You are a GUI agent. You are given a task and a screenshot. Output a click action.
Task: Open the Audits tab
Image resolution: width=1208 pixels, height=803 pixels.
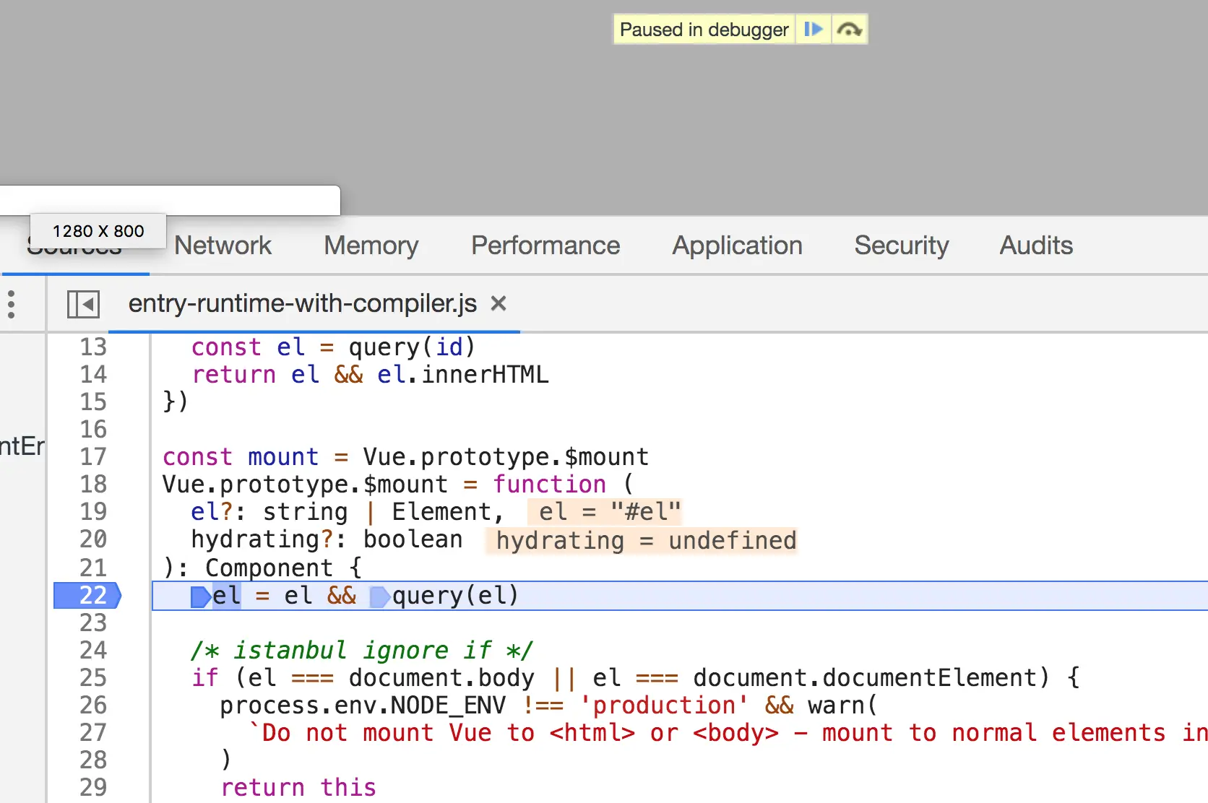click(1036, 246)
